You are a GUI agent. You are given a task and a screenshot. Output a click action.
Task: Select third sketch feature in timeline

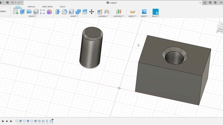coord(32,121)
